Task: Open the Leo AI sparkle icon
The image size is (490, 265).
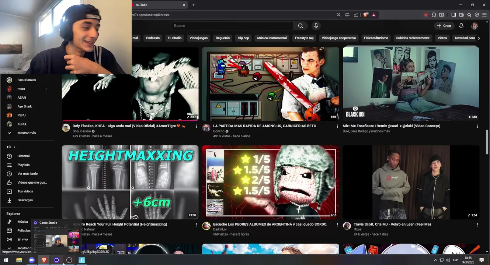Action: 469,15
